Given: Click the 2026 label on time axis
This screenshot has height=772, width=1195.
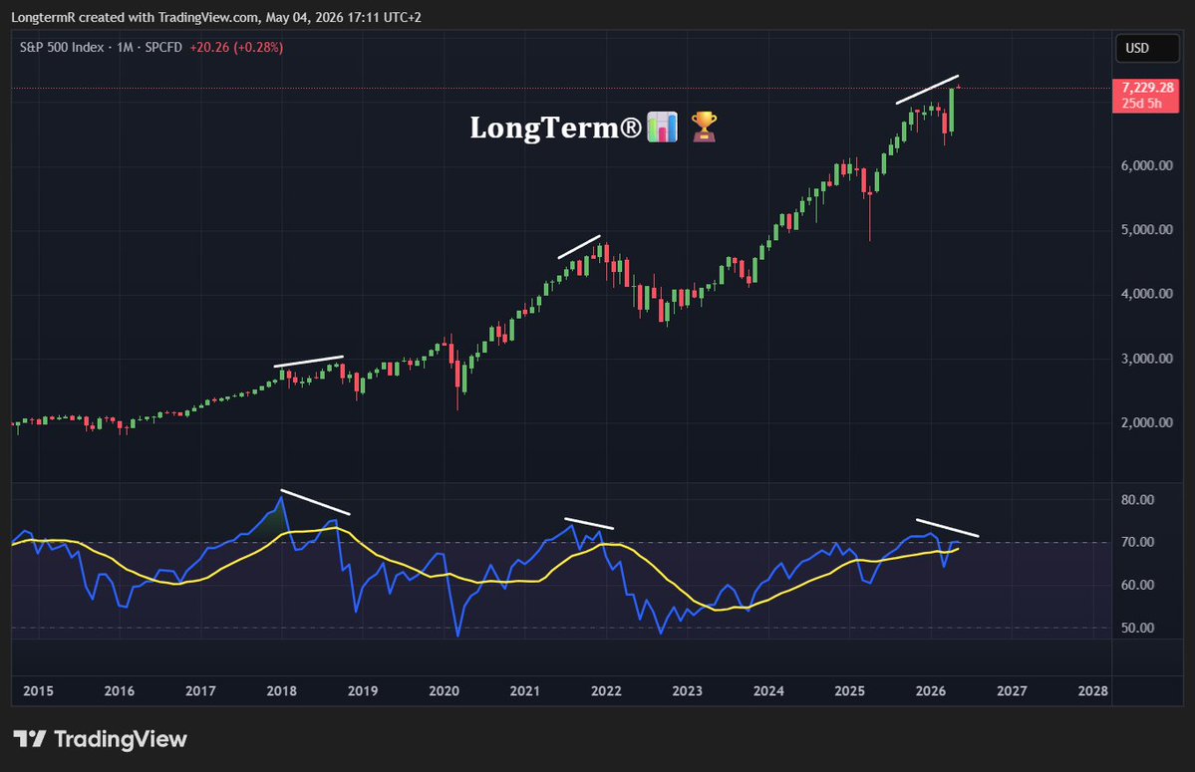Looking at the screenshot, I should click(931, 691).
